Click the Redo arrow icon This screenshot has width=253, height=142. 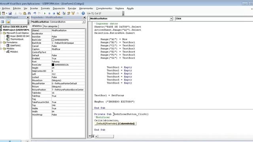pos(39,13)
